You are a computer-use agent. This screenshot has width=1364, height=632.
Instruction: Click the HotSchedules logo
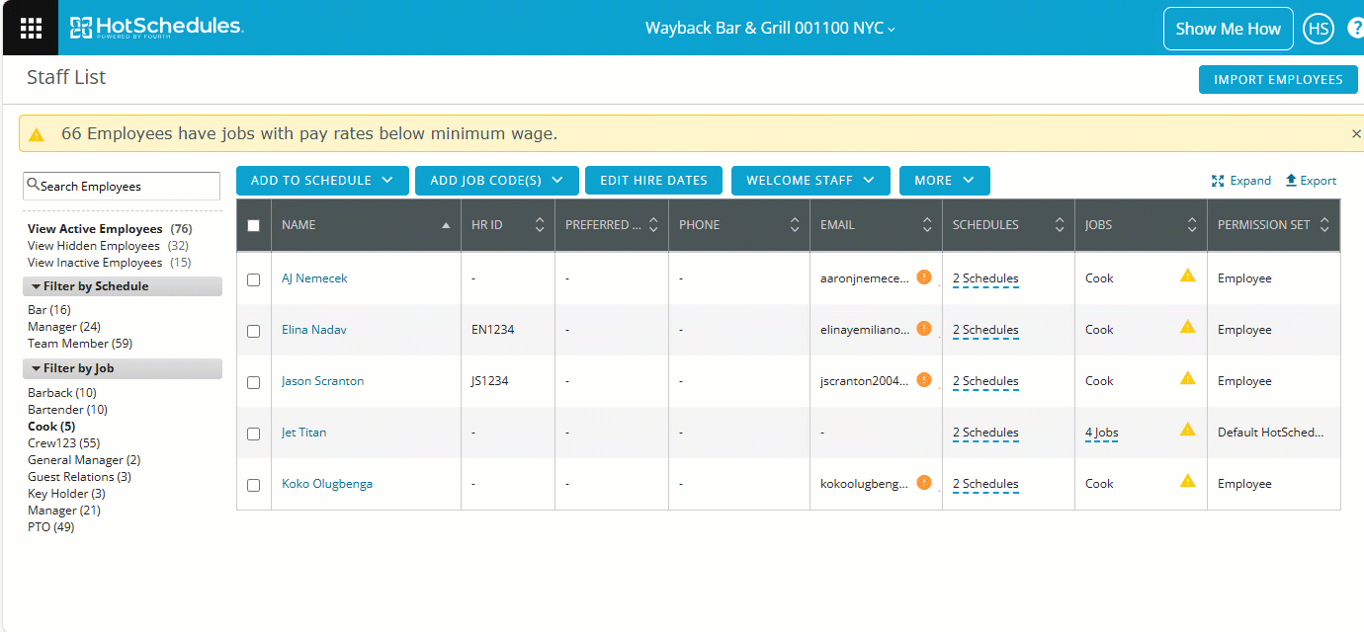[x=156, y=27]
